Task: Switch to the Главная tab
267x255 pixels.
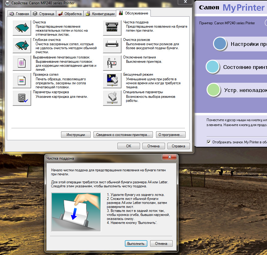Action: [19, 14]
